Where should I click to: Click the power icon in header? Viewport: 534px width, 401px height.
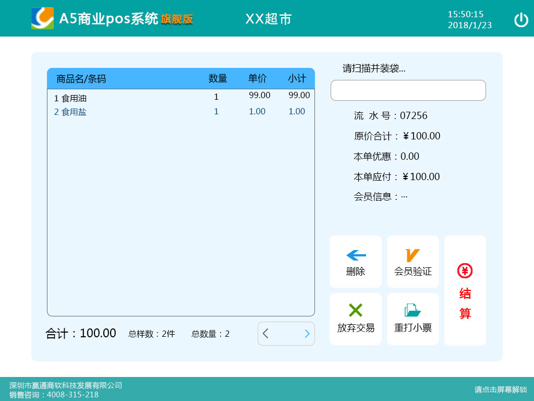pos(521,20)
